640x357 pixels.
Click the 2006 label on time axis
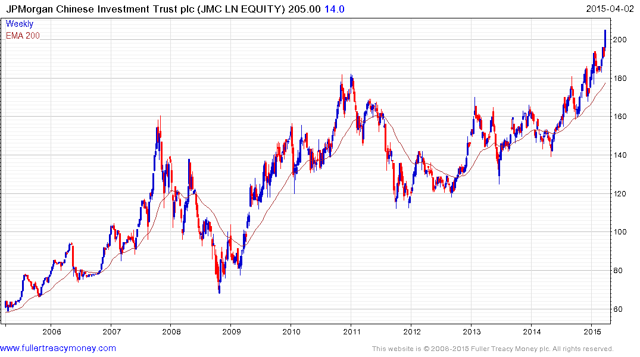[x=51, y=331]
